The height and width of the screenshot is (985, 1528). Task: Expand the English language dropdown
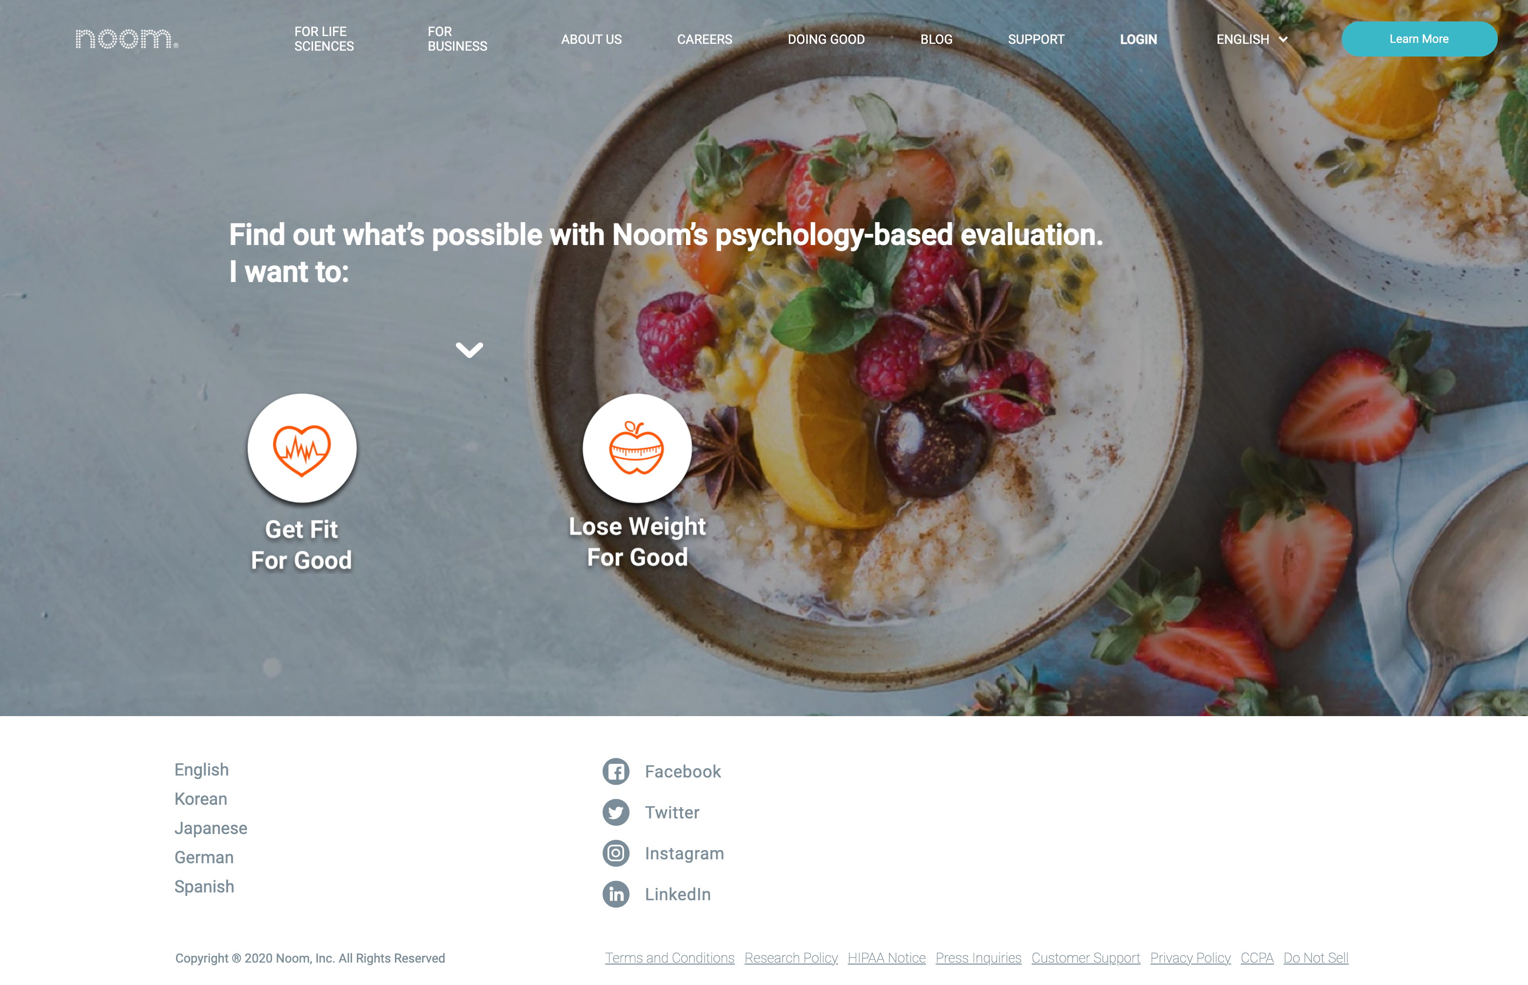pos(1252,39)
